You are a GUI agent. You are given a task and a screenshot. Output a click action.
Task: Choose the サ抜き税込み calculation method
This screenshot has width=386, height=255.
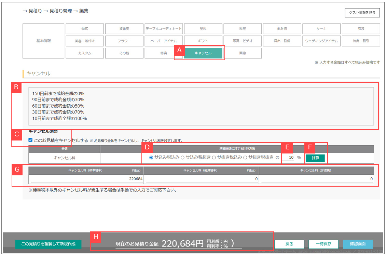pos(214,157)
